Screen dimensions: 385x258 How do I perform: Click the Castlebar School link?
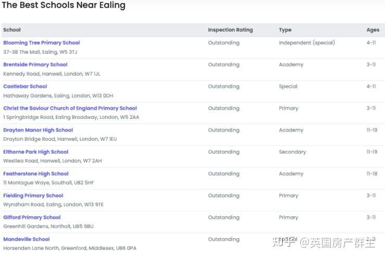click(x=25, y=87)
